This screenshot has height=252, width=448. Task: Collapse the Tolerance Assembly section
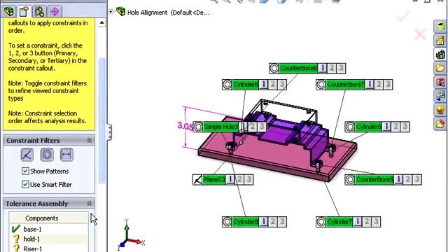point(89,204)
